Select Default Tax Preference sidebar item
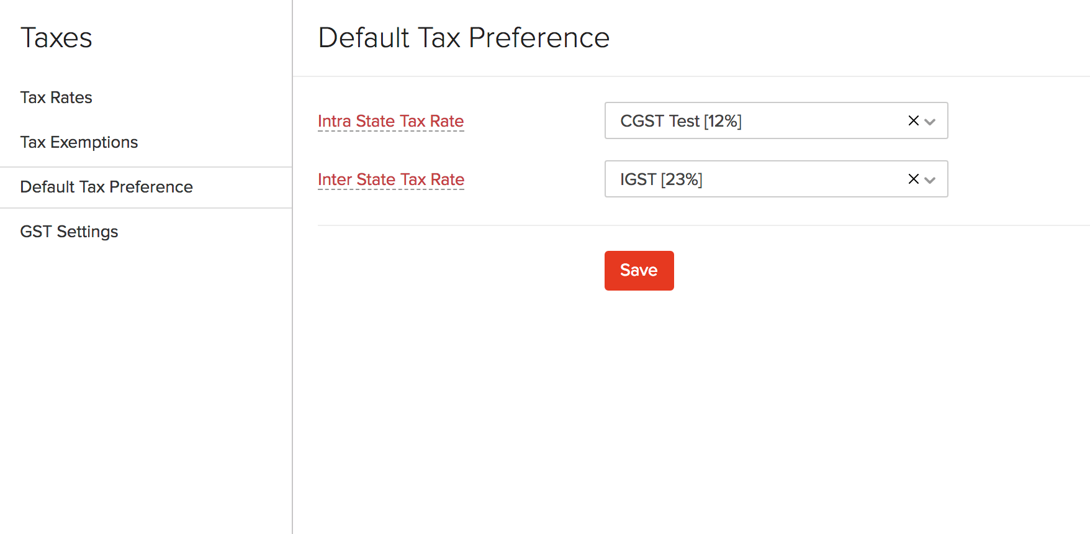Screen dimensions: 1090x534 coord(106,187)
